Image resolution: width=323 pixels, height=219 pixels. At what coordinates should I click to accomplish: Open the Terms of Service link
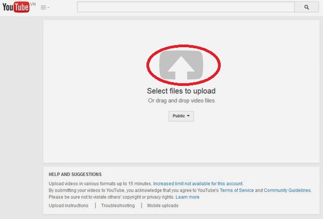237,191
